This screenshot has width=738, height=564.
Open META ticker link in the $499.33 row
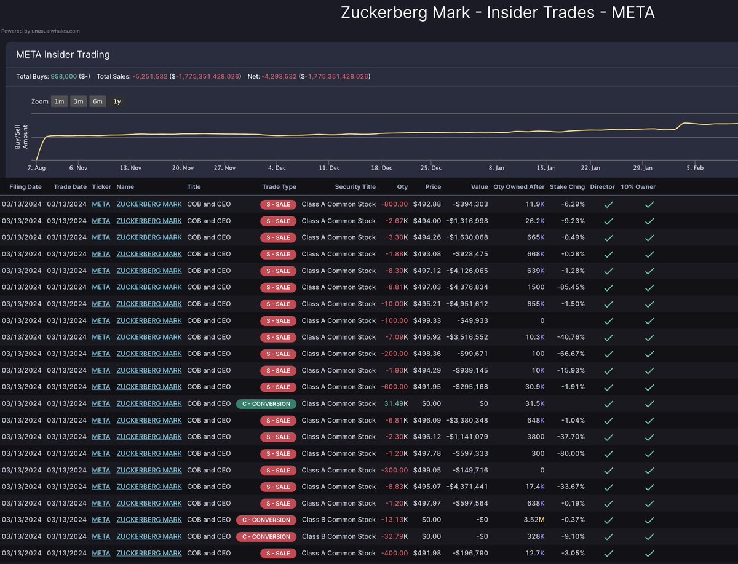coord(101,320)
